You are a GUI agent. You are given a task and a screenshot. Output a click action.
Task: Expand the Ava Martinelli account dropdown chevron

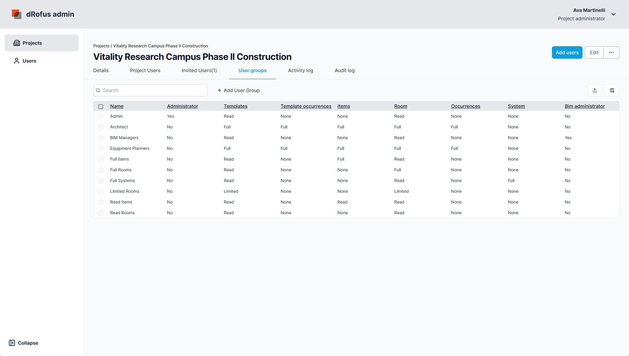pos(614,14)
